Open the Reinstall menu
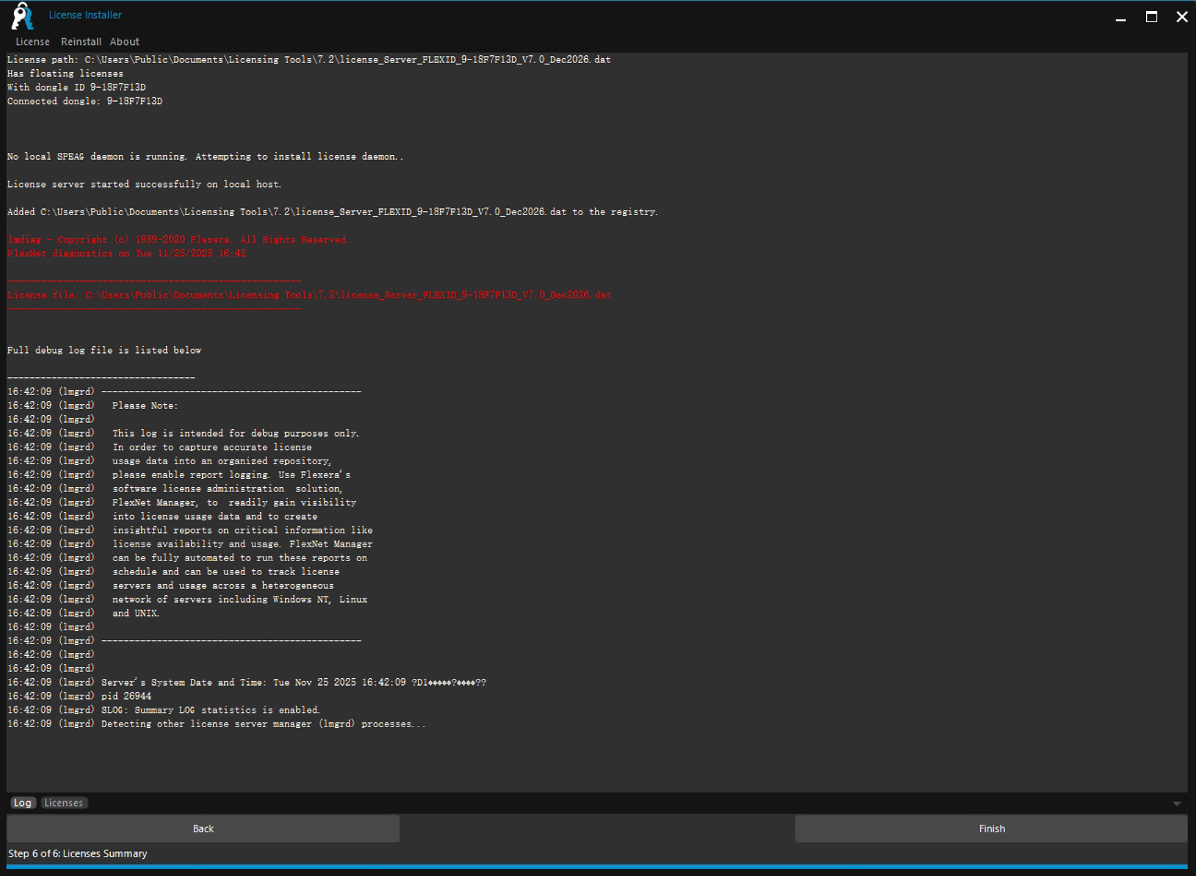1196x876 pixels. tap(81, 42)
